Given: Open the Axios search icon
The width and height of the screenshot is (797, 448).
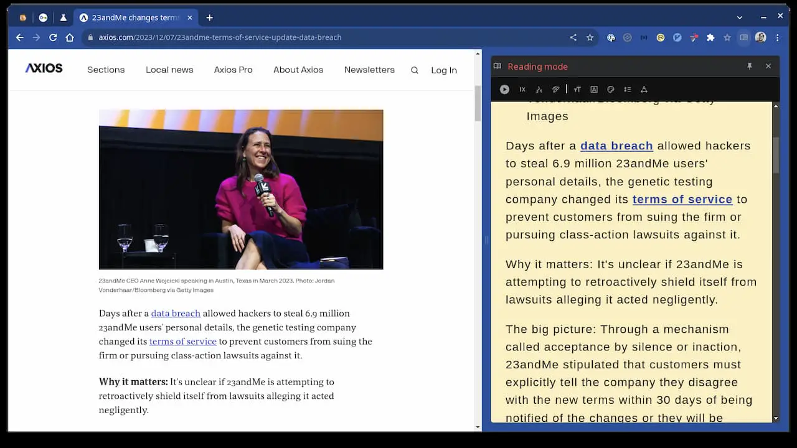Looking at the screenshot, I should tap(415, 70).
